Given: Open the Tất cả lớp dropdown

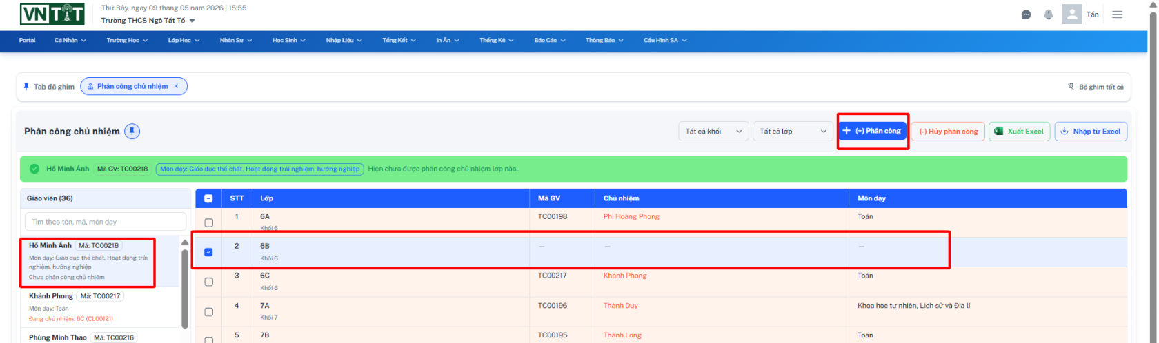Looking at the screenshot, I should (793, 132).
